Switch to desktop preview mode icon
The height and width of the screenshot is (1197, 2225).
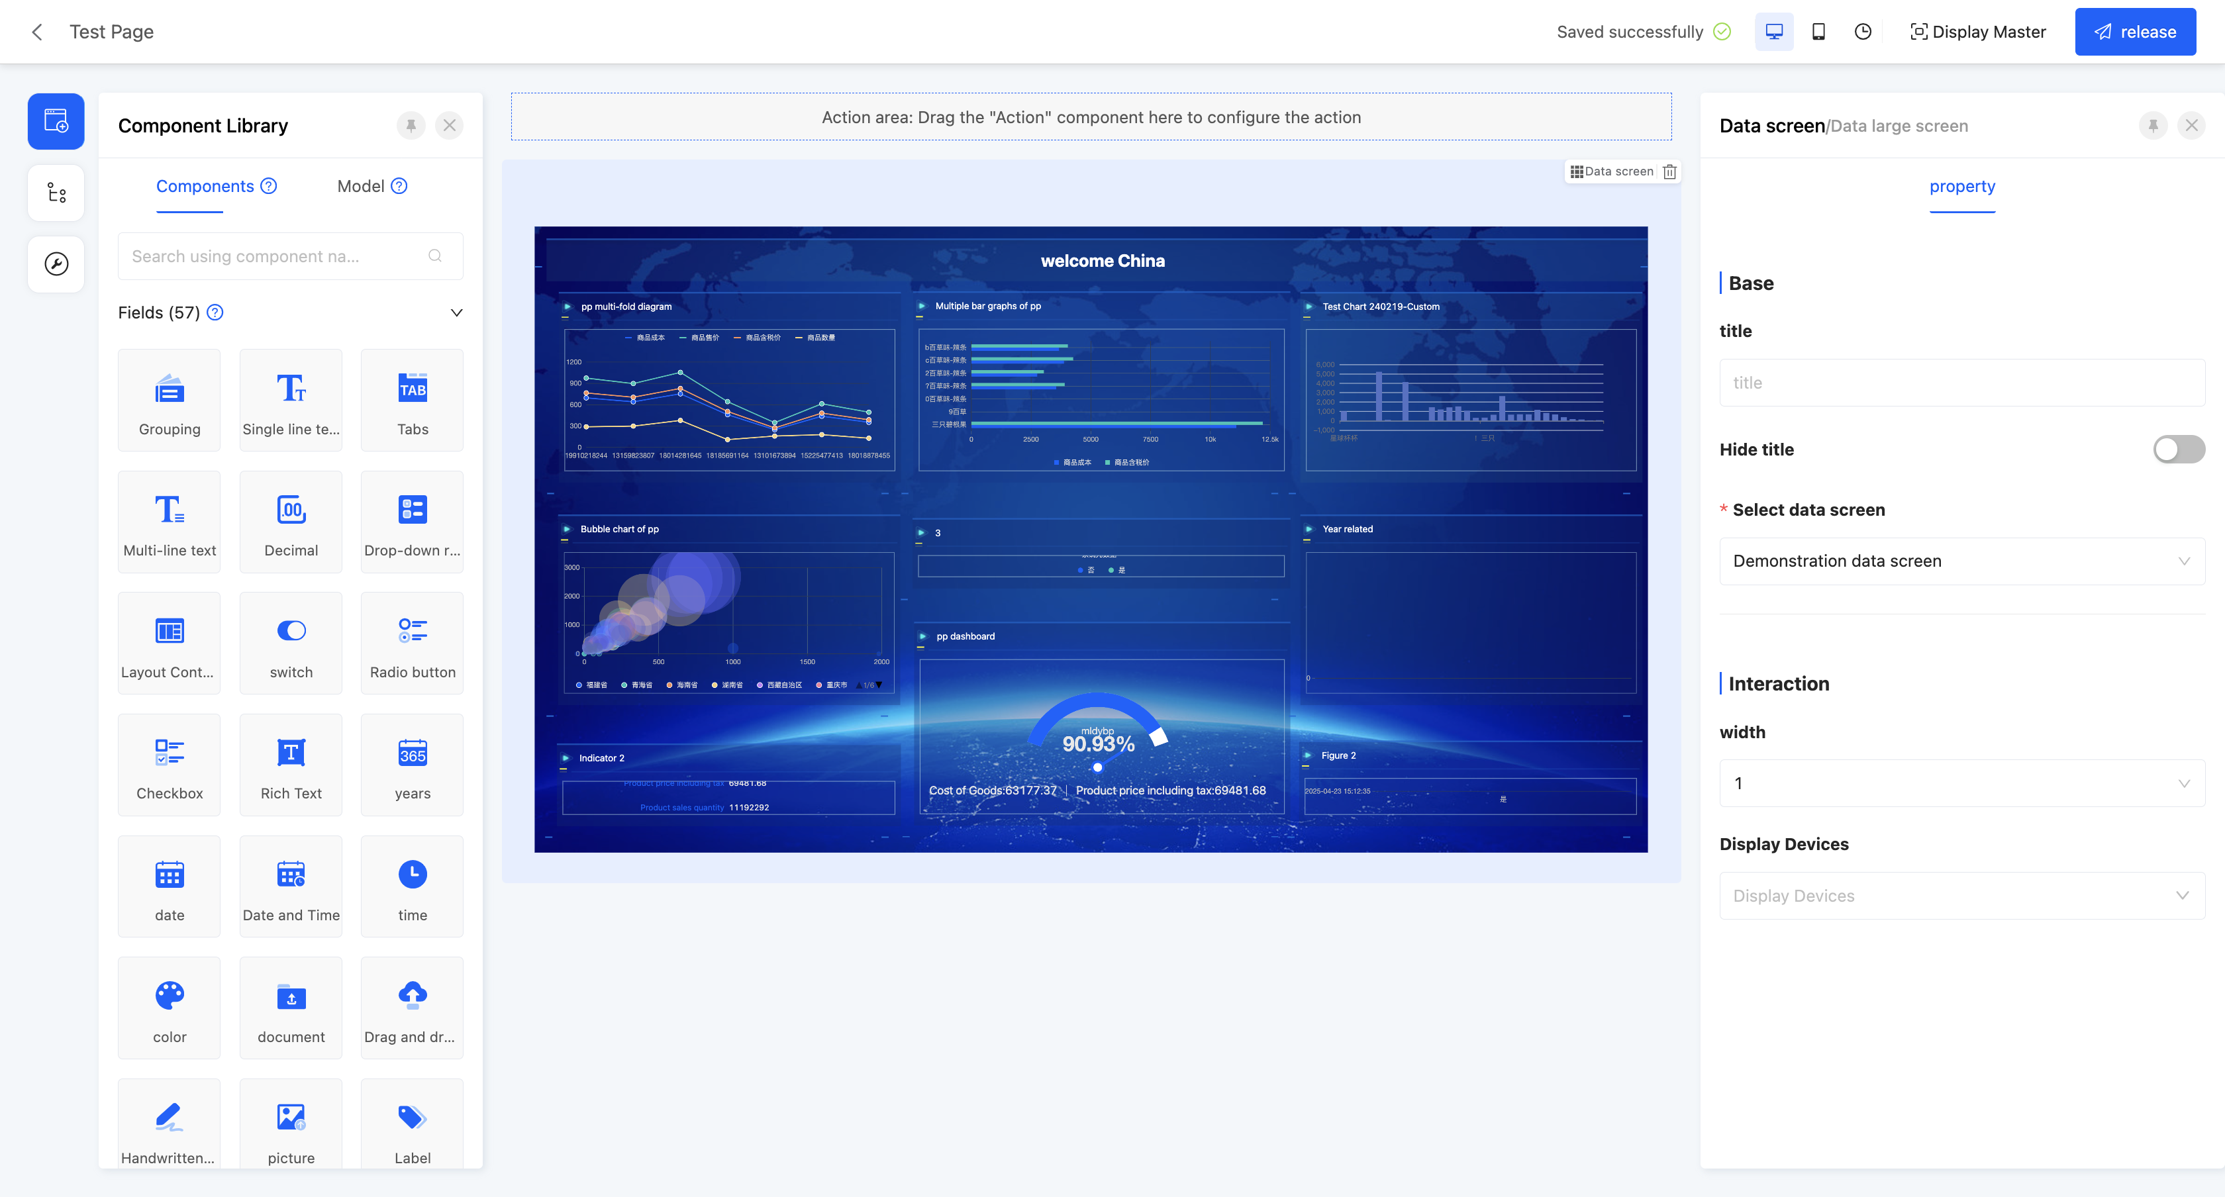coord(1773,32)
